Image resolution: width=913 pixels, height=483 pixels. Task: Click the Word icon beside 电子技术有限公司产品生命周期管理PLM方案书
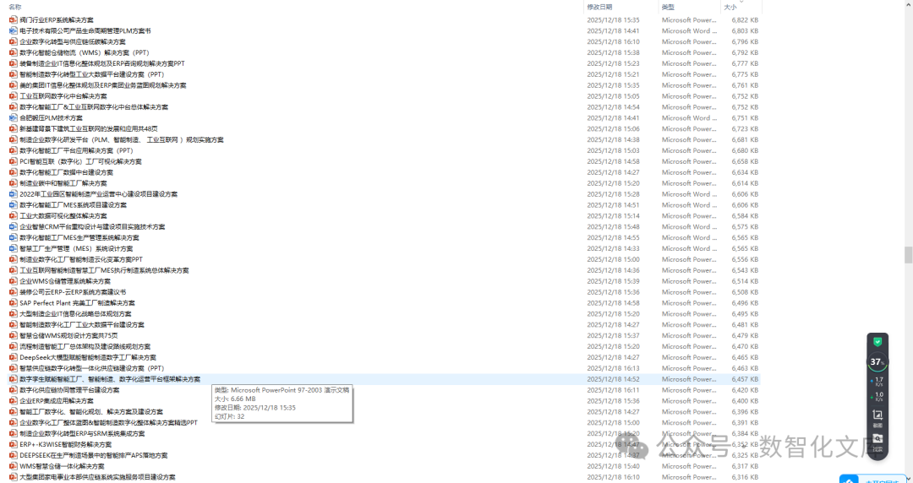coord(14,31)
